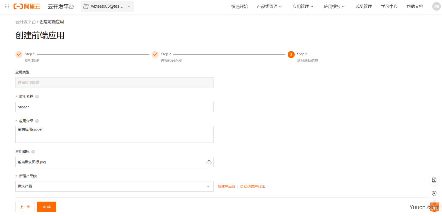Open the WB user avatar
This screenshot has width=442, height=216.
coord(436,6)
